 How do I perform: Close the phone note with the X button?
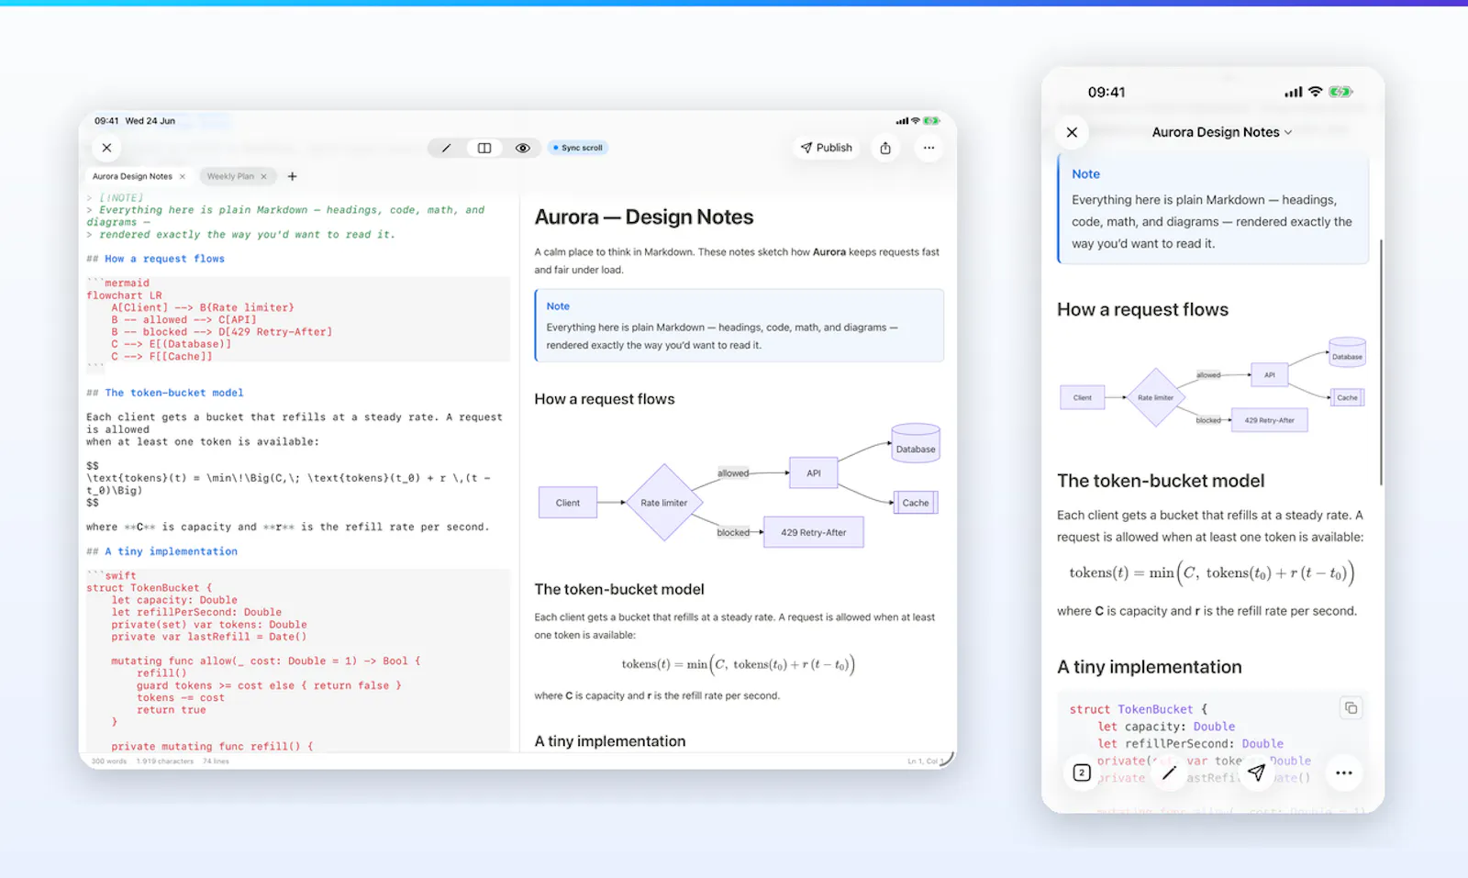[x=1072, y=132]
